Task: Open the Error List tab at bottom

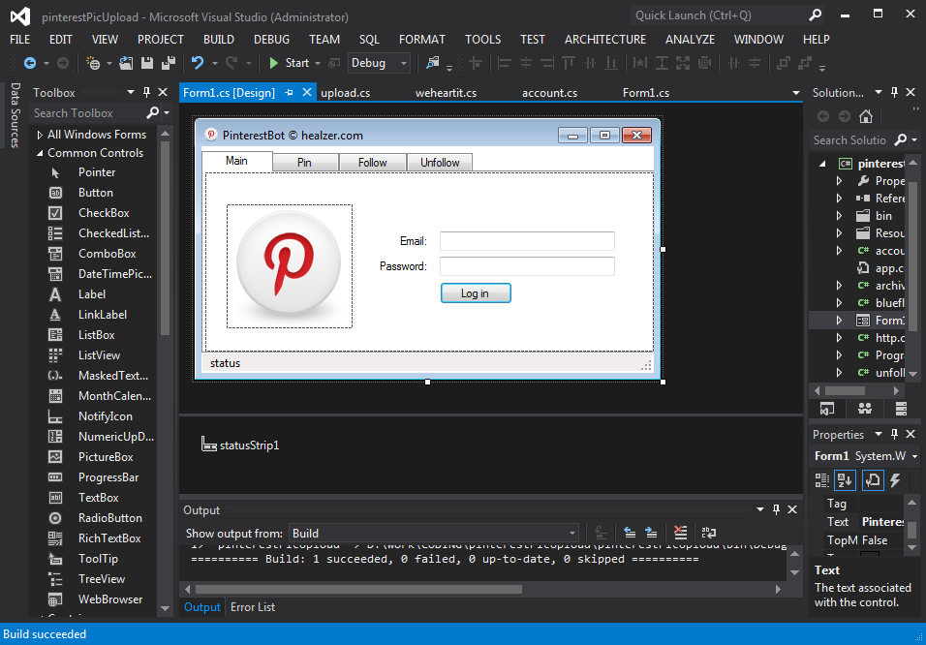Action: click(253, 606)
